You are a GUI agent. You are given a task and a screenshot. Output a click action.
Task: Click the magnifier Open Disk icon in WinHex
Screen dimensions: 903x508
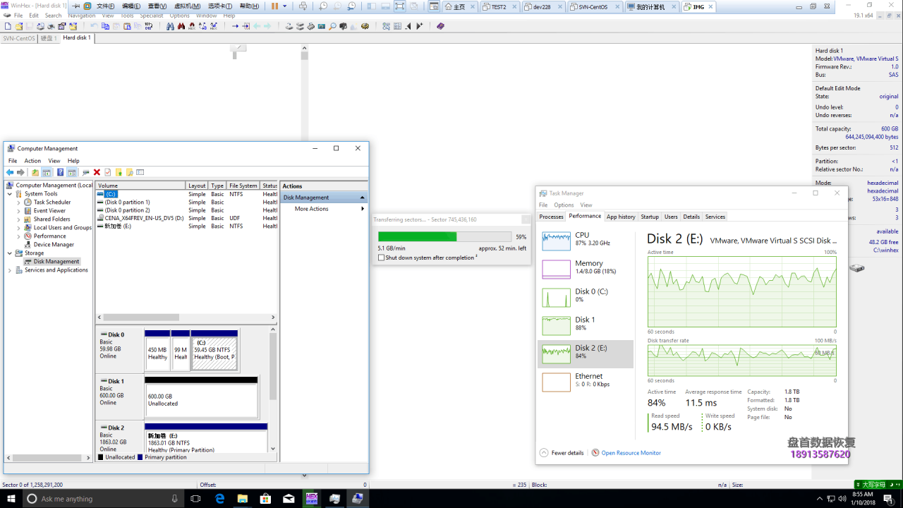[332, 26]
